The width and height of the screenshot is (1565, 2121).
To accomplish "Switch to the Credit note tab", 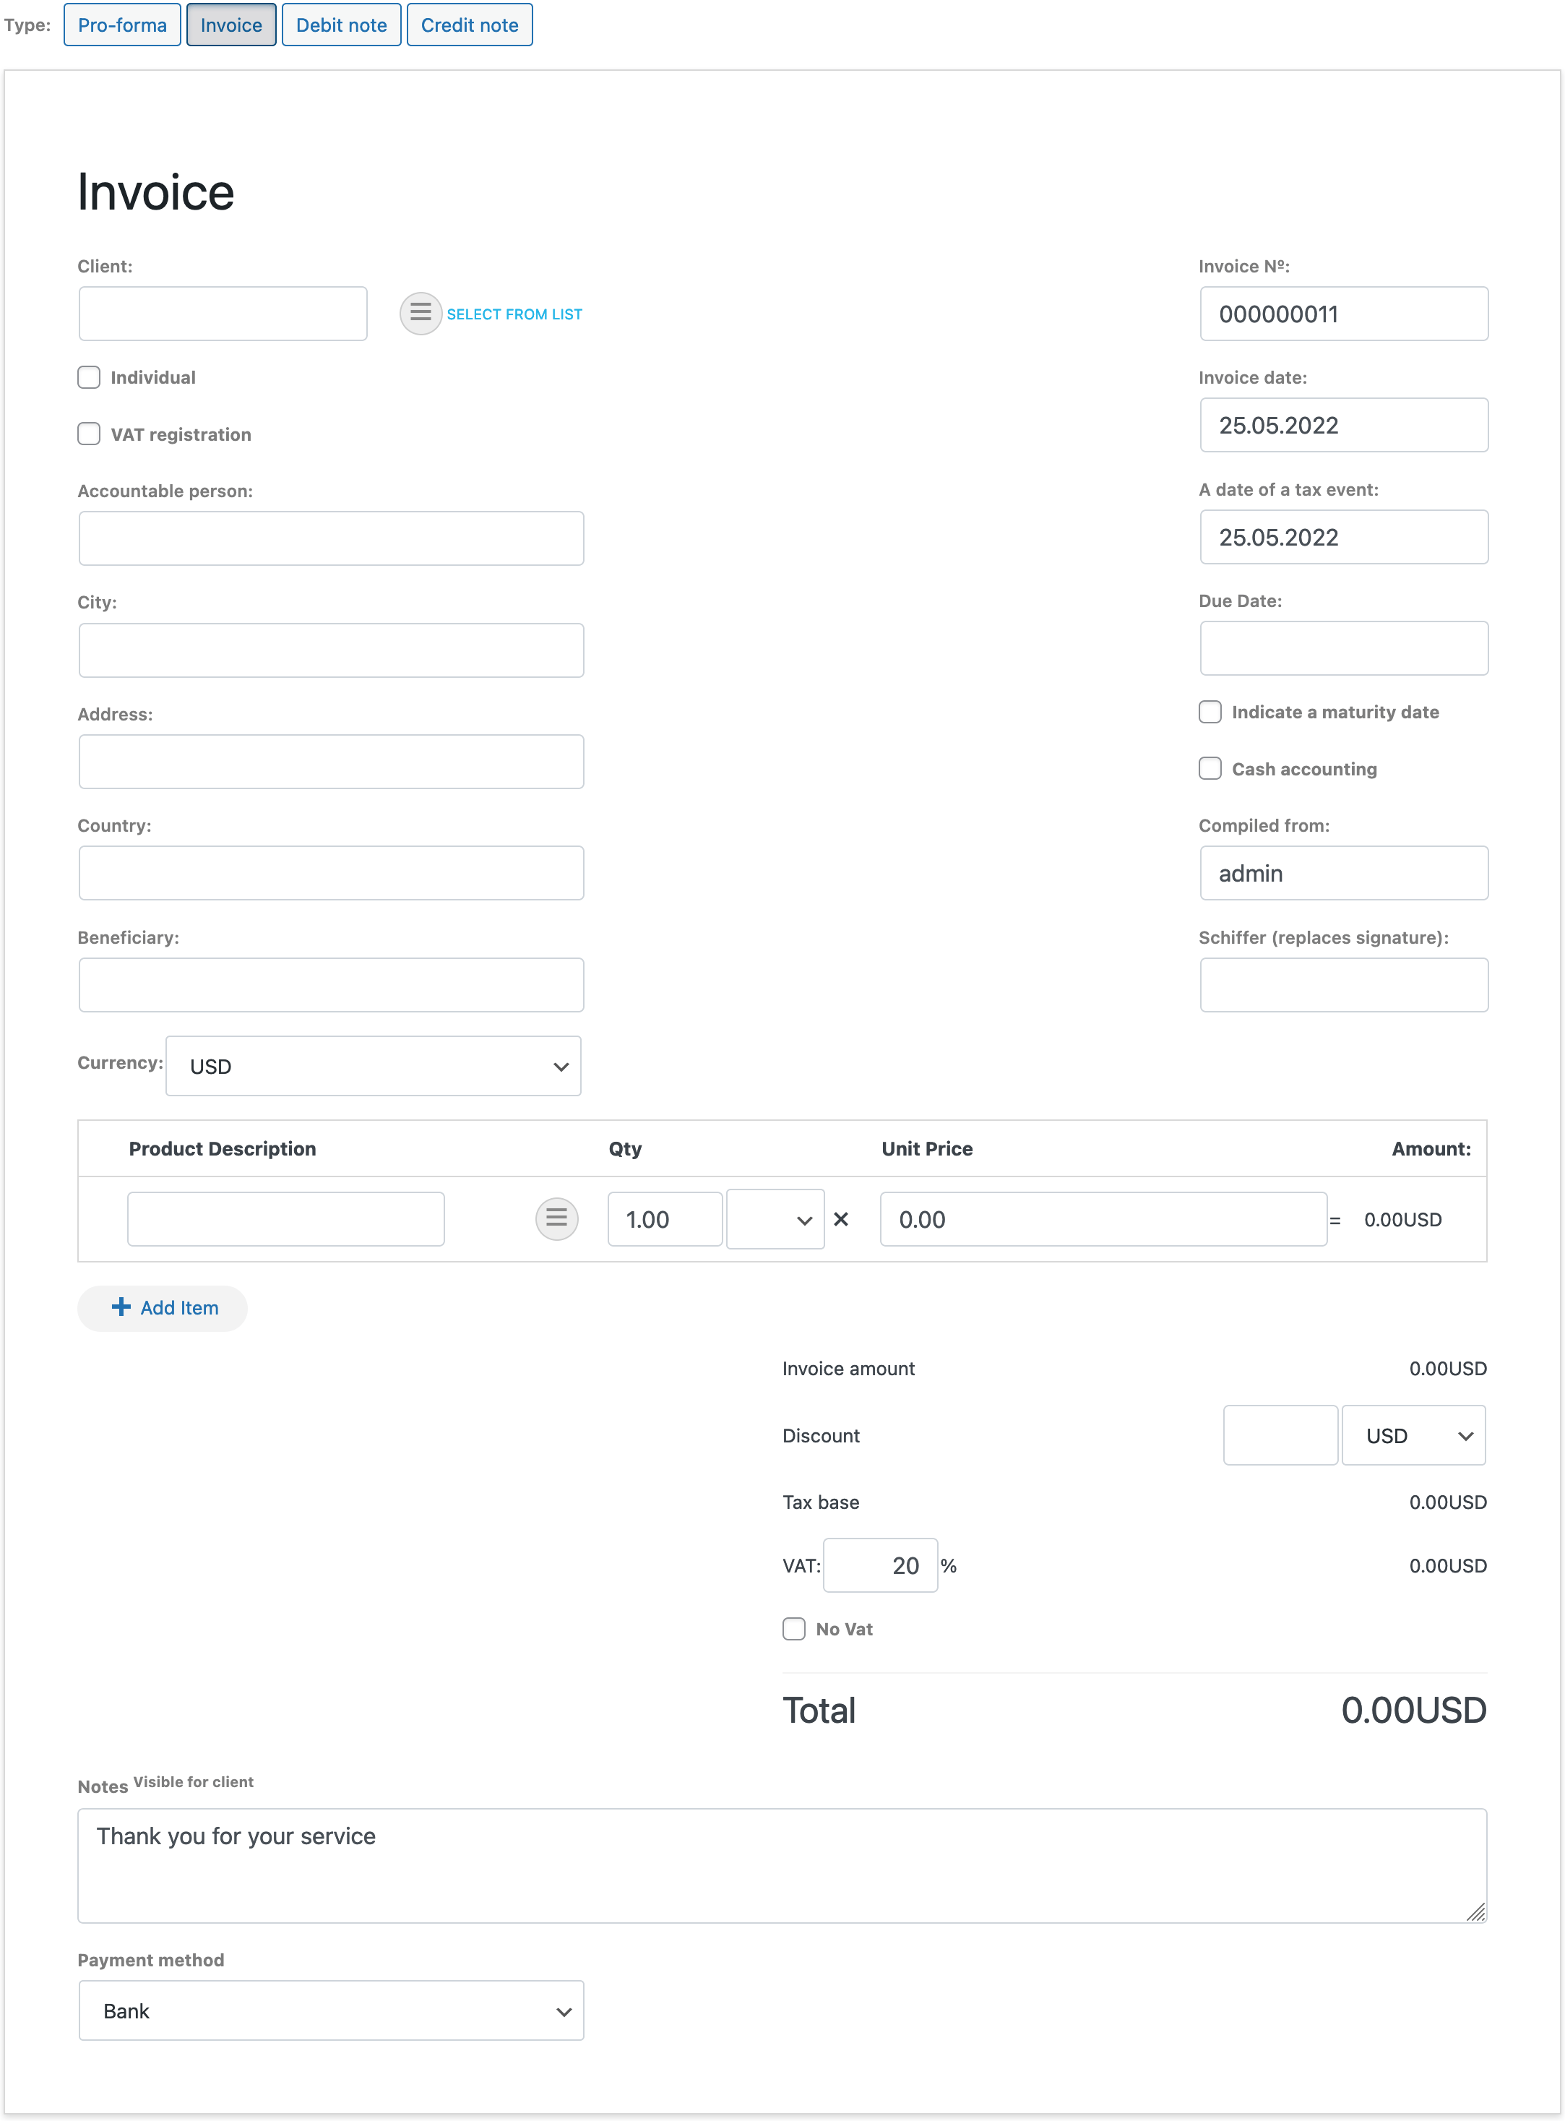I will pyautogui.click(x=467, y=23).
